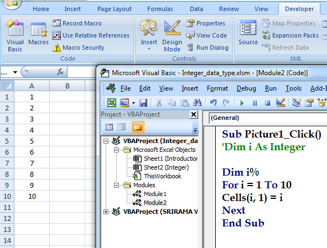Open the VBA Format menu

click(217, 88)
